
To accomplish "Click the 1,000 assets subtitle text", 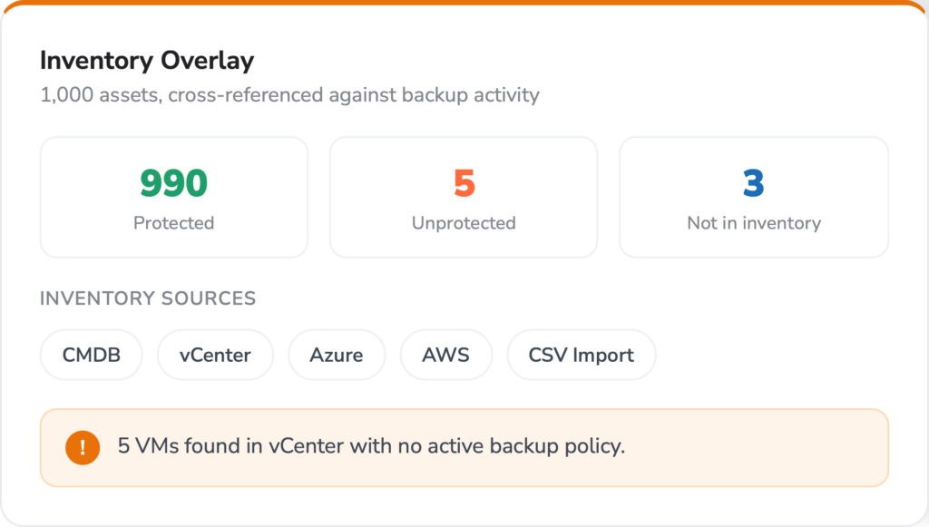I will [289, 94].
